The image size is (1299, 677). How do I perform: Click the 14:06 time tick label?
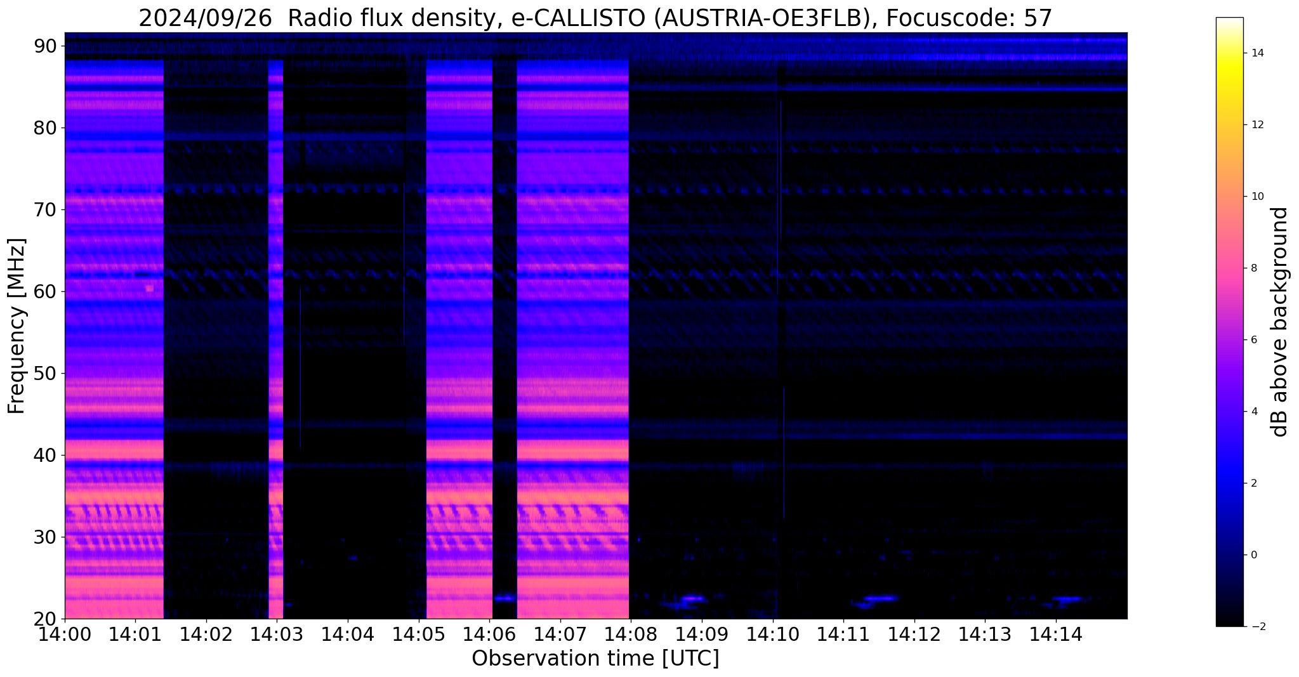[x=489, y=634]
